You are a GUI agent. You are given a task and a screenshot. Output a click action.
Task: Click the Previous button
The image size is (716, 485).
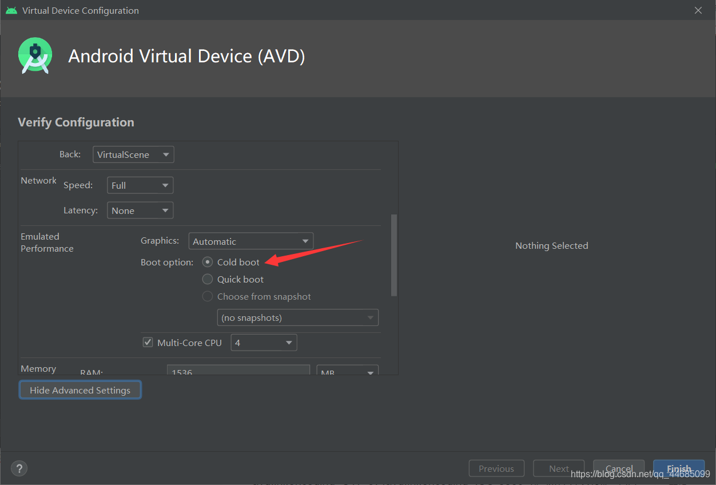coord(496,468)
